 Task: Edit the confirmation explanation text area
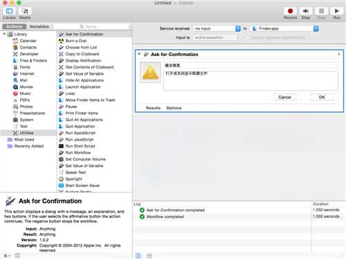[x=251, y=80]
